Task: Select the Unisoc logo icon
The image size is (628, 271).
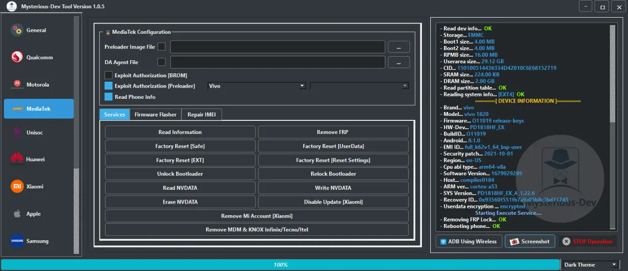Action: 17,132
